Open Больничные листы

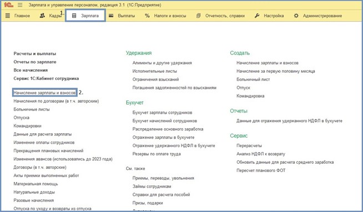click(32, 109)
